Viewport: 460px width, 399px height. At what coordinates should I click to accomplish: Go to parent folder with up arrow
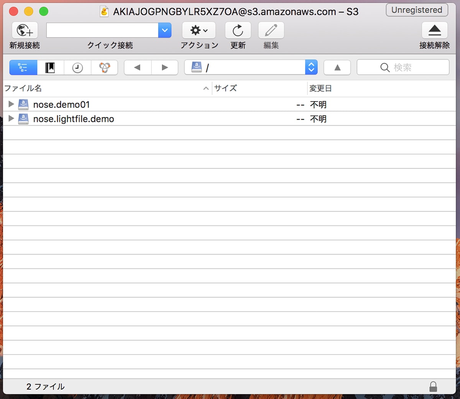pos(337,67)
